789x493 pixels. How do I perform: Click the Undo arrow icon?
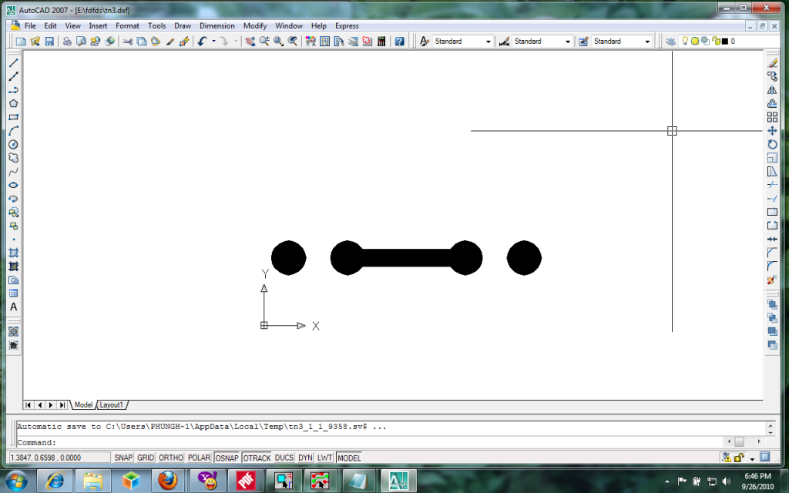(x=203, y=42)
